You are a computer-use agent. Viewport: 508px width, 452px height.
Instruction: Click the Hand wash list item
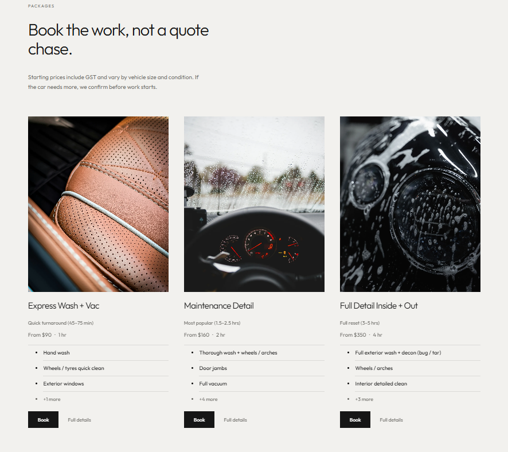56,353
